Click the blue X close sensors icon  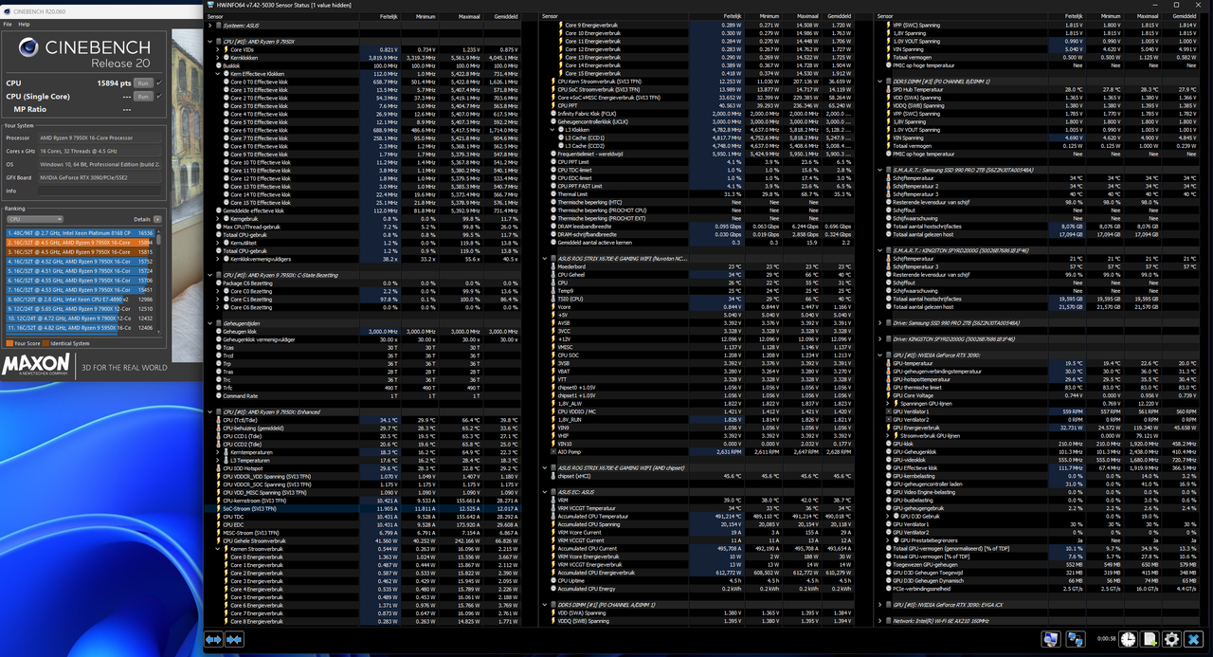tap(1194, 640)
